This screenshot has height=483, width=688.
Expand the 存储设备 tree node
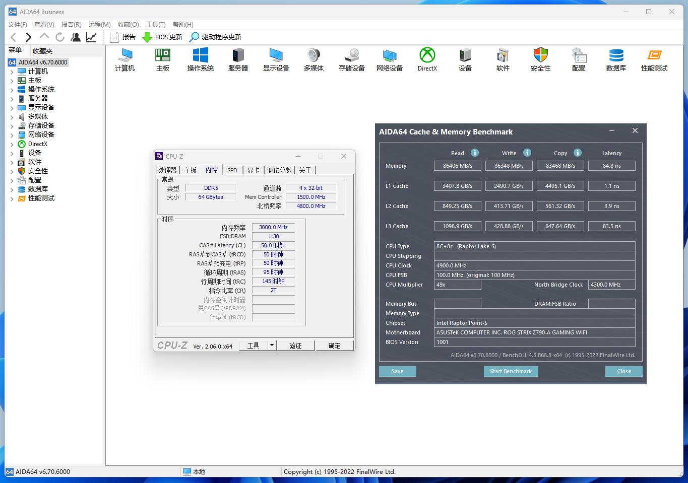tap(12, 126)
